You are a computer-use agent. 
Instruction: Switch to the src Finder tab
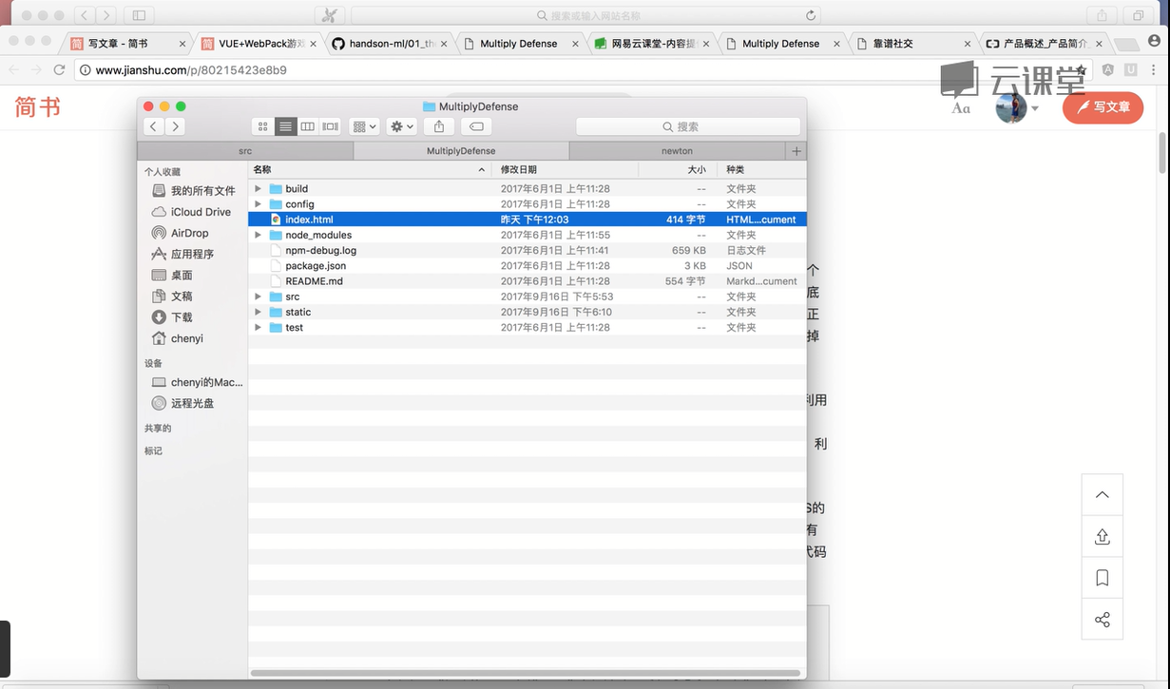(245, 151)
